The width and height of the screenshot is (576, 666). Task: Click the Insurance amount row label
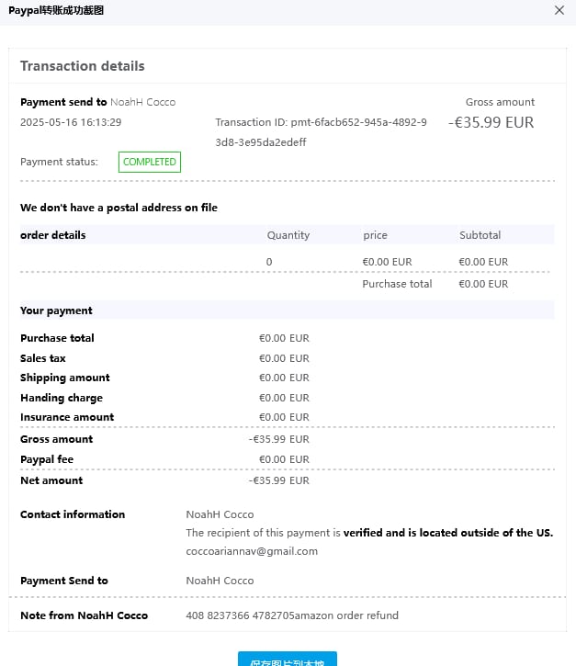[x=67, y=417]
